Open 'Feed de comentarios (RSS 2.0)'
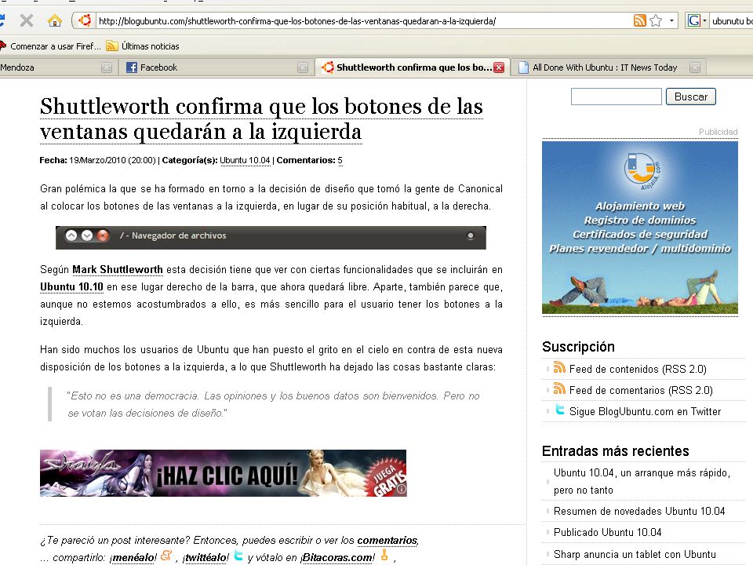 click(641, 390)
